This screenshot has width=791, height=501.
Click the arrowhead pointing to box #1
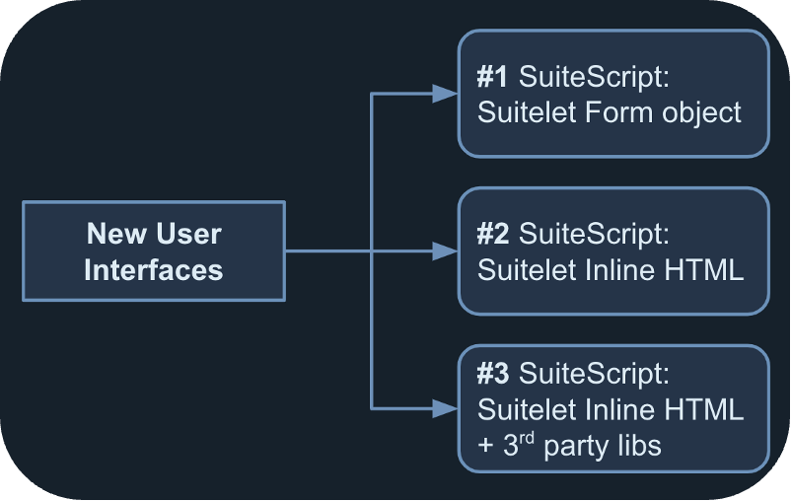tap(446, 94)
